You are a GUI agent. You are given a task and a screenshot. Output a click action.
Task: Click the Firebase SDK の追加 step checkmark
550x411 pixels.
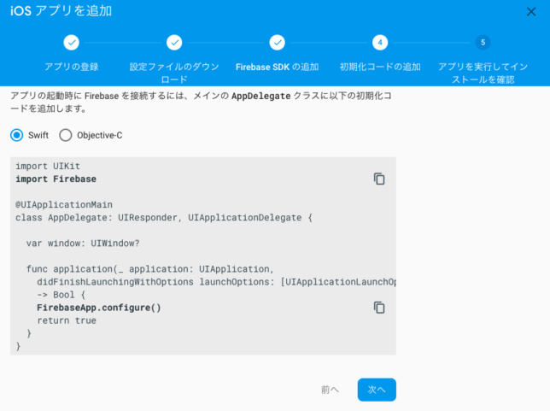pos(277,43)
